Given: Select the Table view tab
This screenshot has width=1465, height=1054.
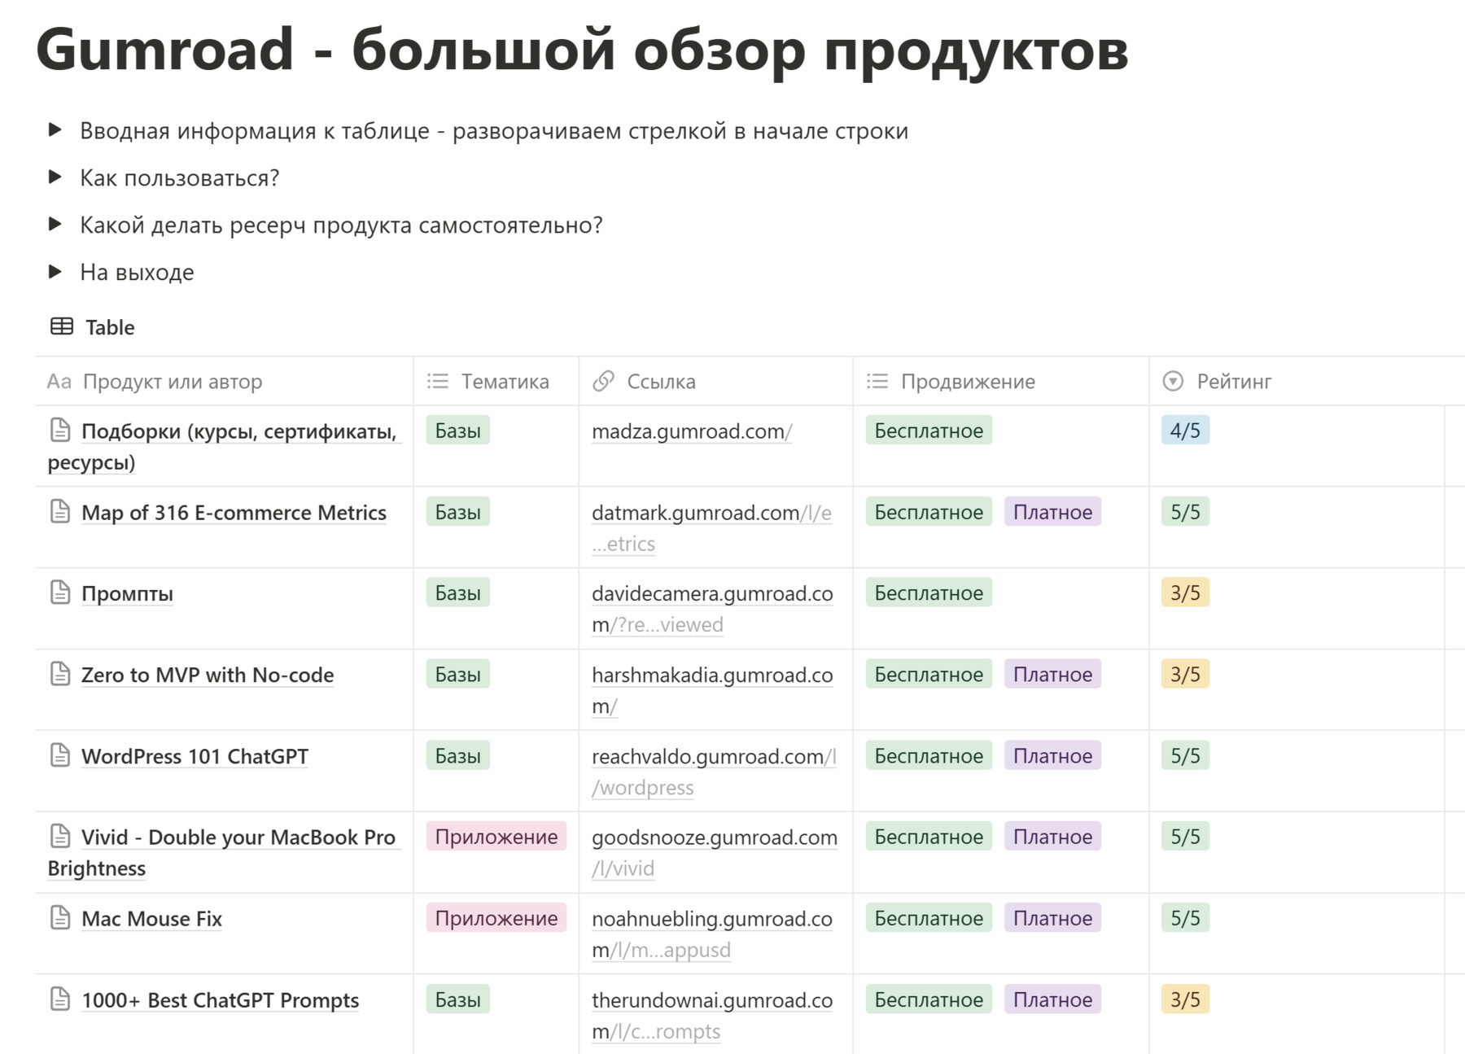Looking at the screenshot, I should point(93,327).
